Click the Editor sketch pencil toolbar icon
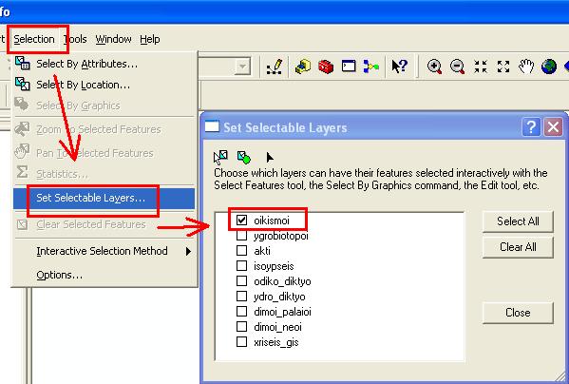569x384 pixels. (275, 67)
